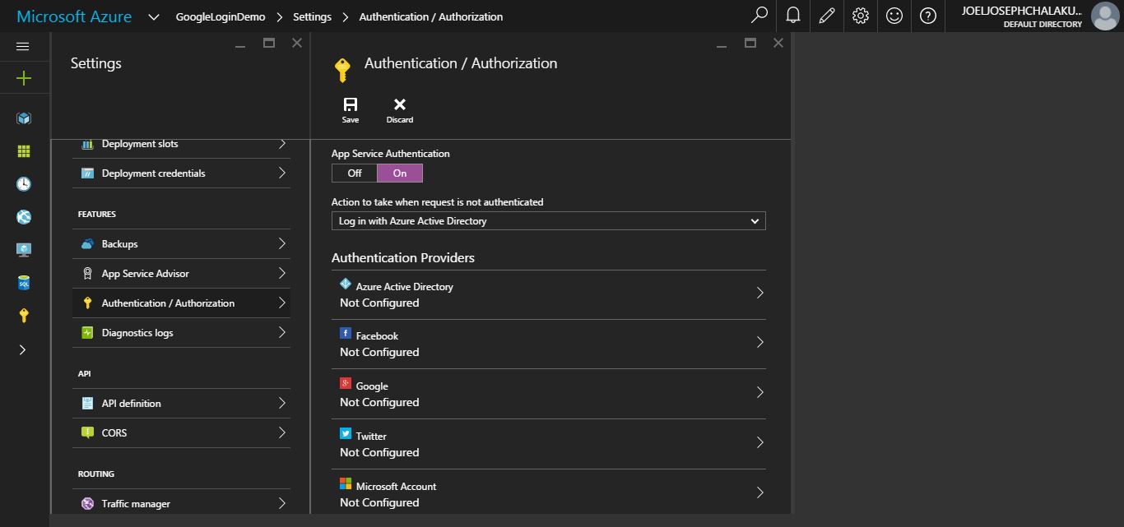Select Authentication / Authorization settings item

click(181, 303)
